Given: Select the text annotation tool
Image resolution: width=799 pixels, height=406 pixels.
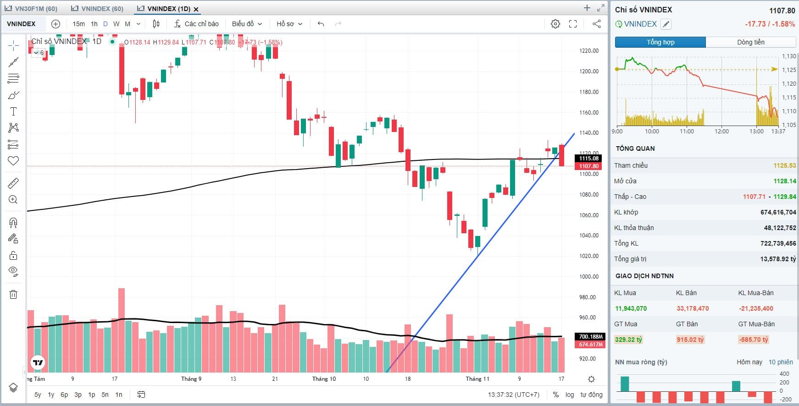Looking at the screenshot, I should click(x=13, y=111).
